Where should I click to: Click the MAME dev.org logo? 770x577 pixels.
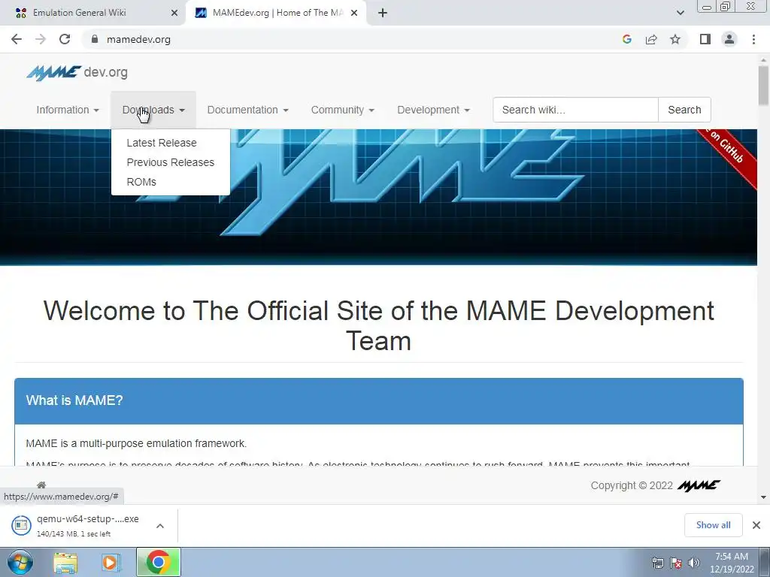click(x=77, y=73)
